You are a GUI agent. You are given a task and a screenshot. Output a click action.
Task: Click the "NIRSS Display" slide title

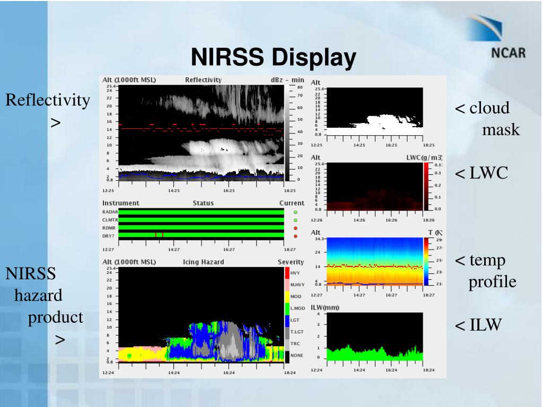pyautogui.click(x=274, y=57)
